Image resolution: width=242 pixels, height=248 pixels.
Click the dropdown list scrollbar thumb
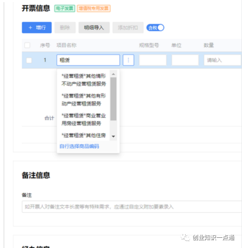114,99
